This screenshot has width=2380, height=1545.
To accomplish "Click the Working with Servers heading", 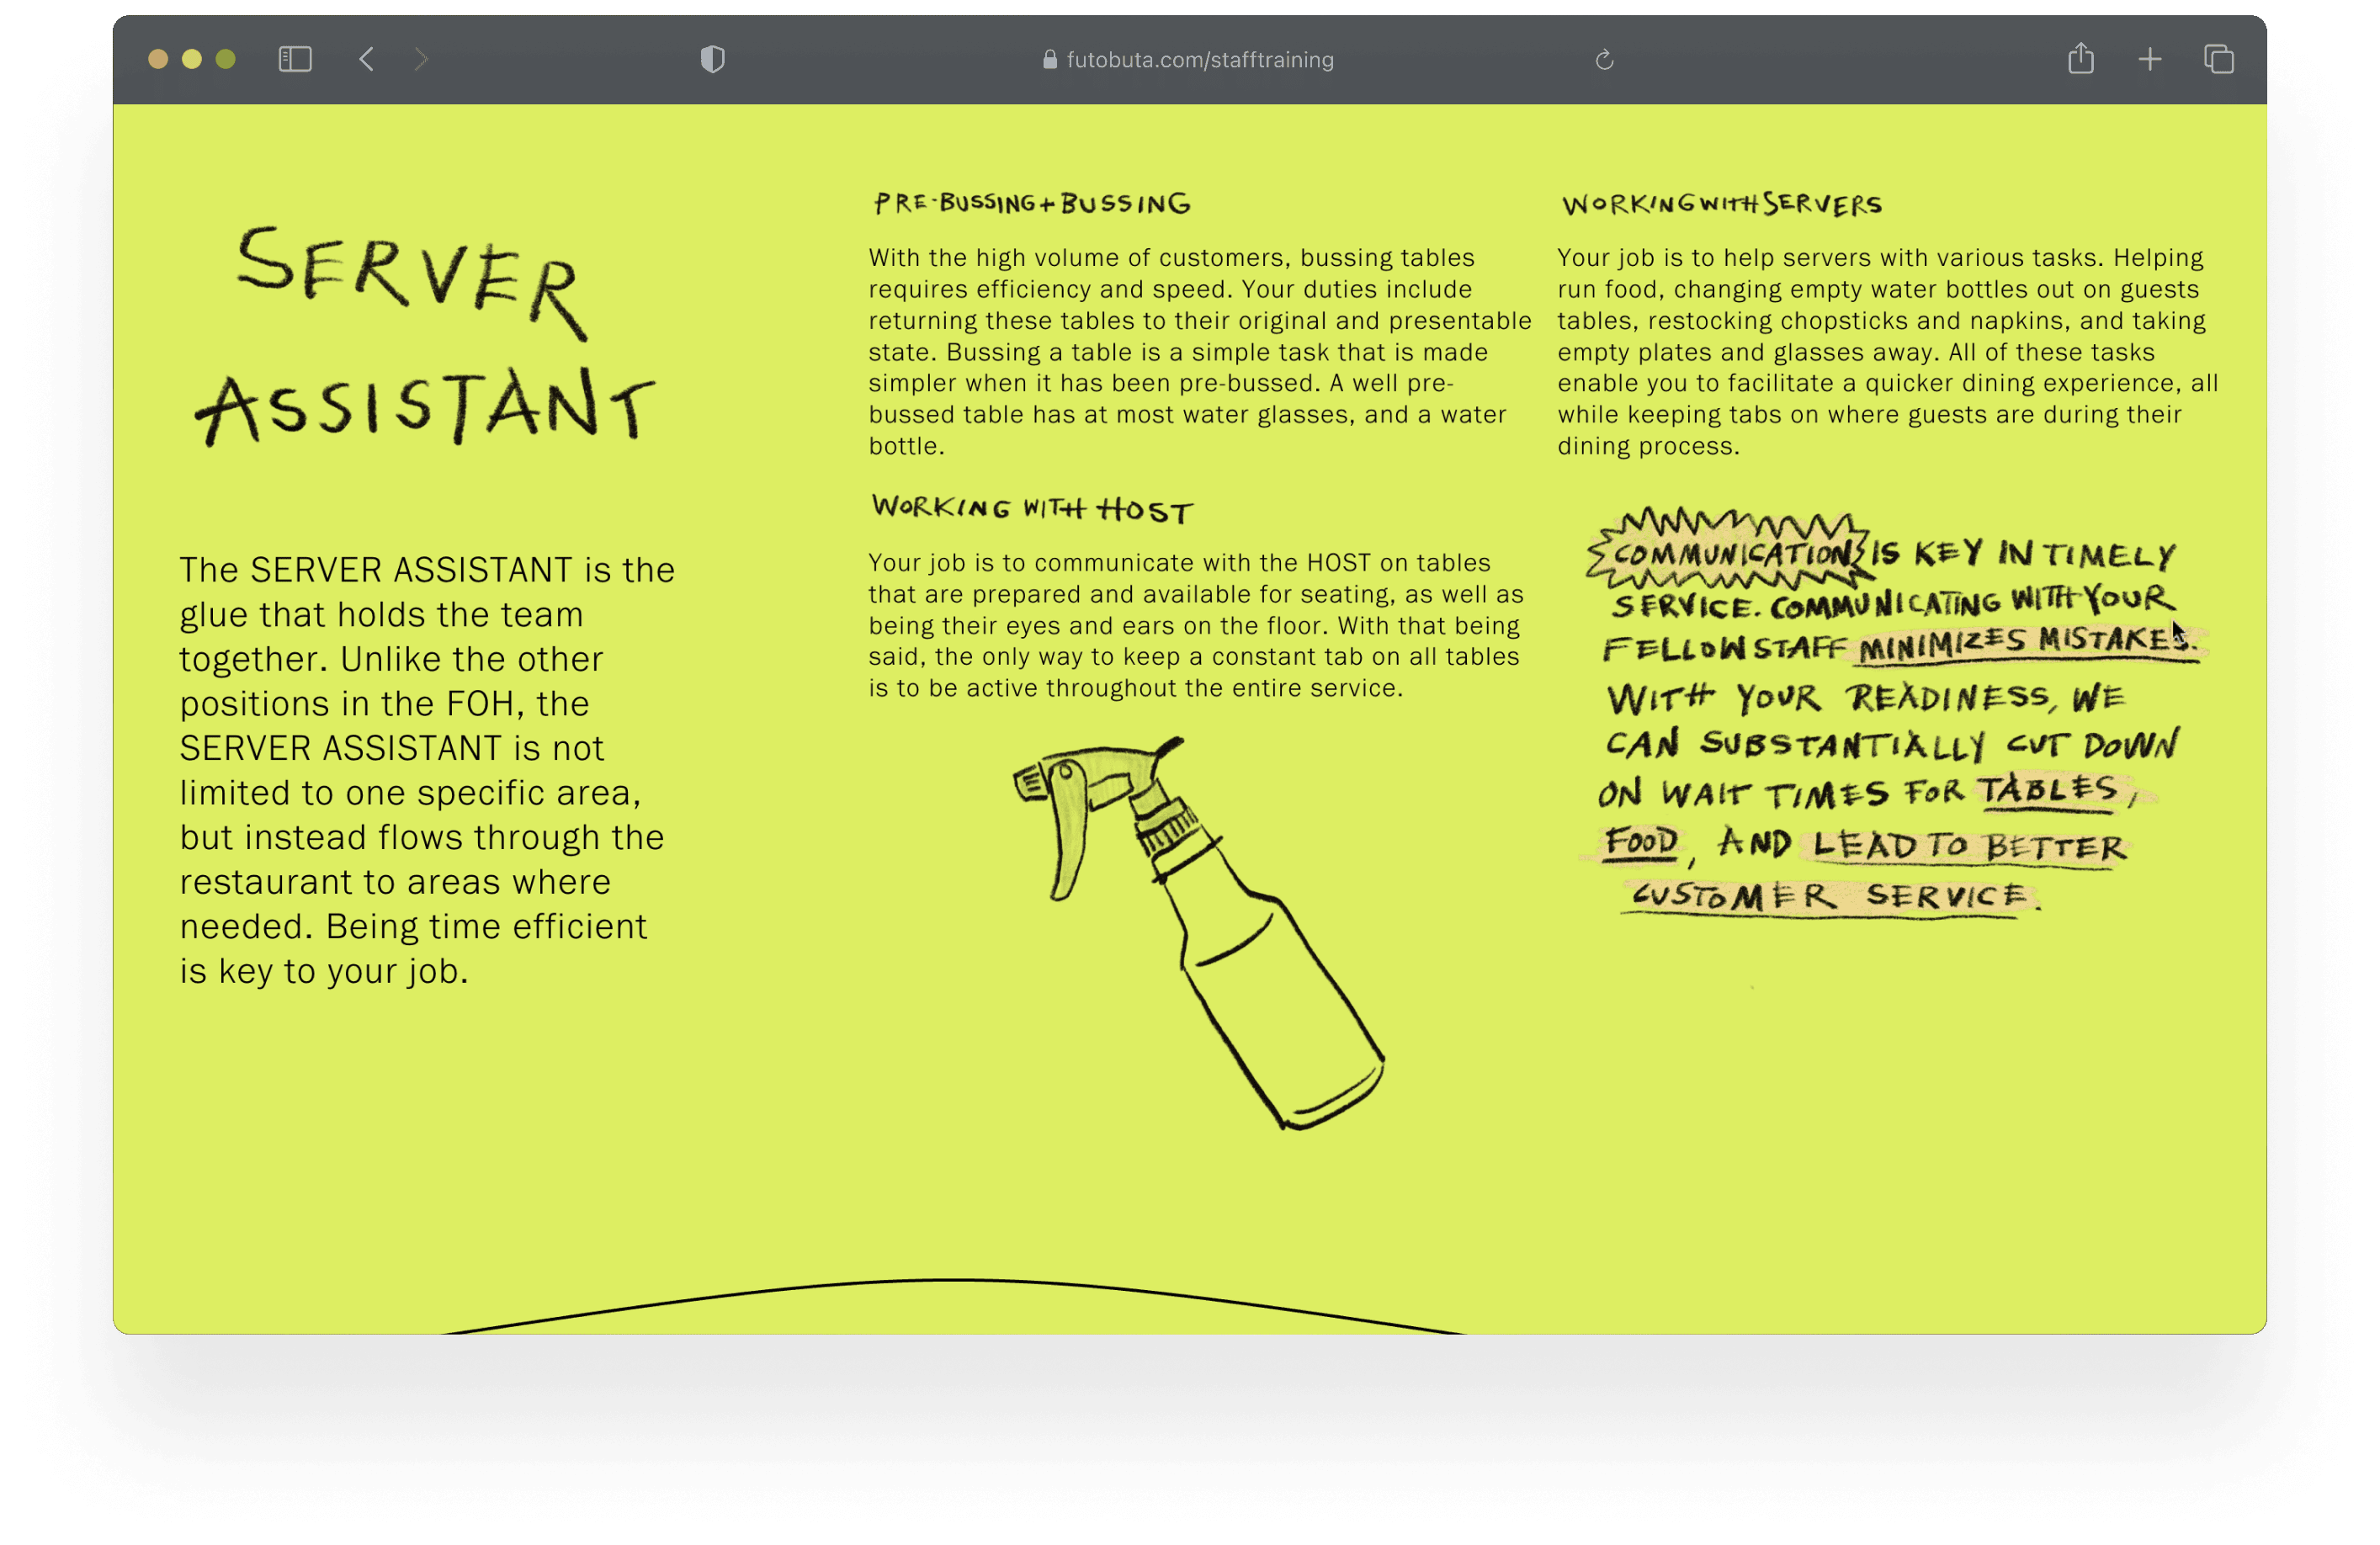I will click(x=1721, y=205).
